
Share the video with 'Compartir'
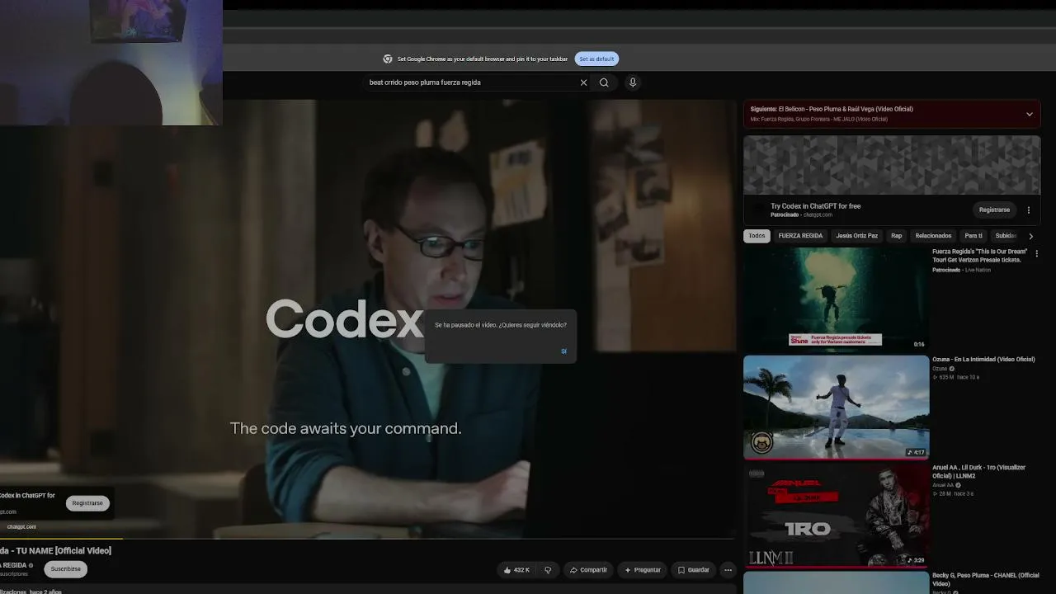(588, 570)
